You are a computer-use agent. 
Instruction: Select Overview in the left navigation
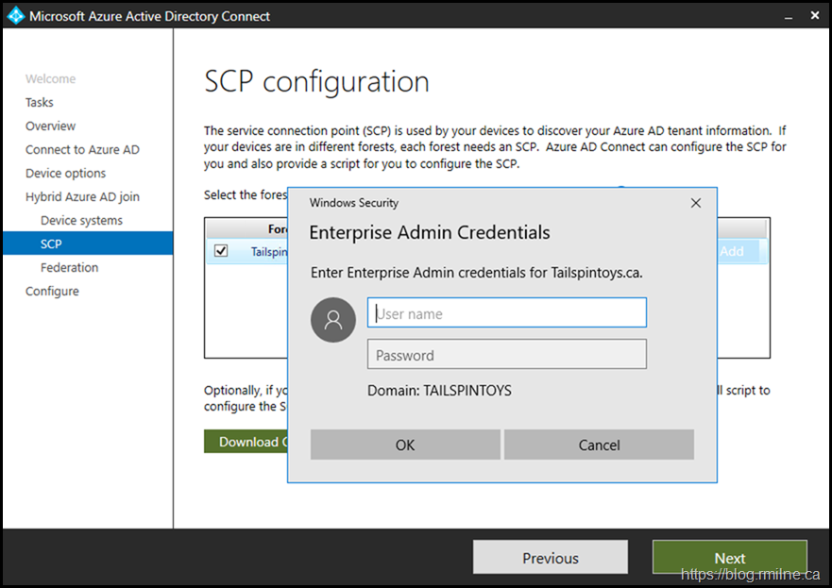(51, 126)
